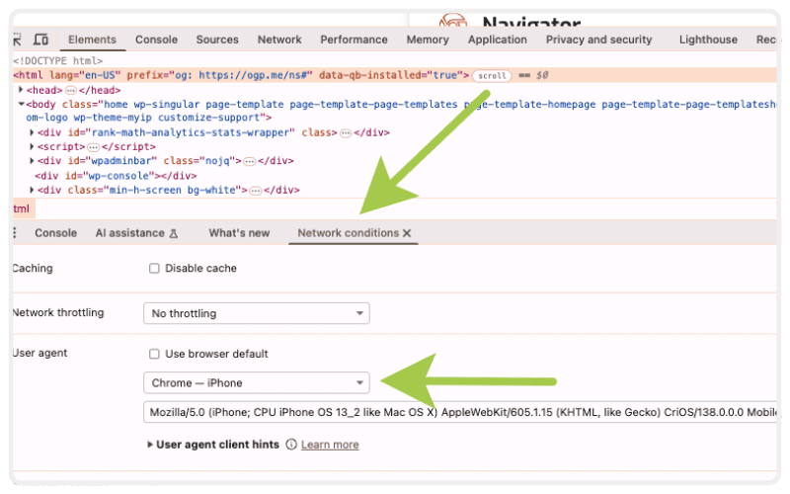Click the Caching label

pos(33,268)
